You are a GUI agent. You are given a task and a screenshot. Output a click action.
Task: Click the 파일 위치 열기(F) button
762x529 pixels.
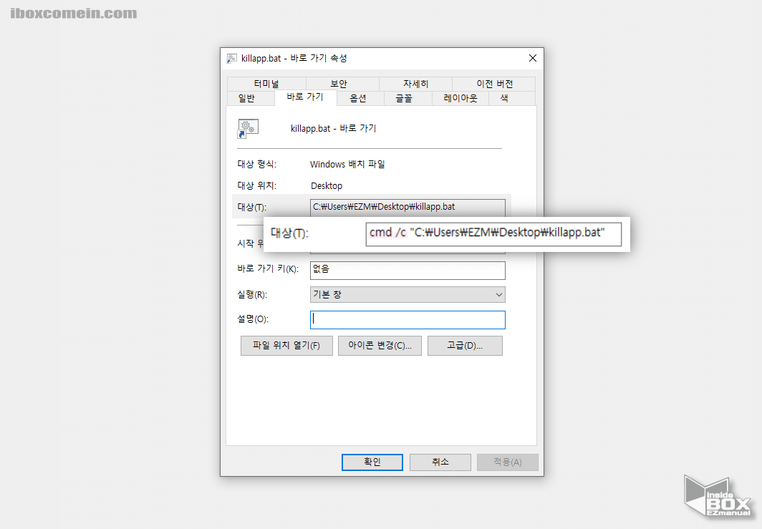coord(286,345)
